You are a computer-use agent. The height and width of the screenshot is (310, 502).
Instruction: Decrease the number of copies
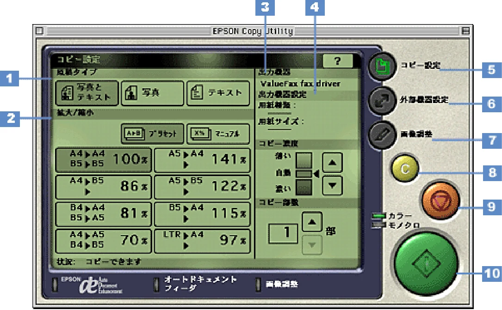tap(312, 245)
